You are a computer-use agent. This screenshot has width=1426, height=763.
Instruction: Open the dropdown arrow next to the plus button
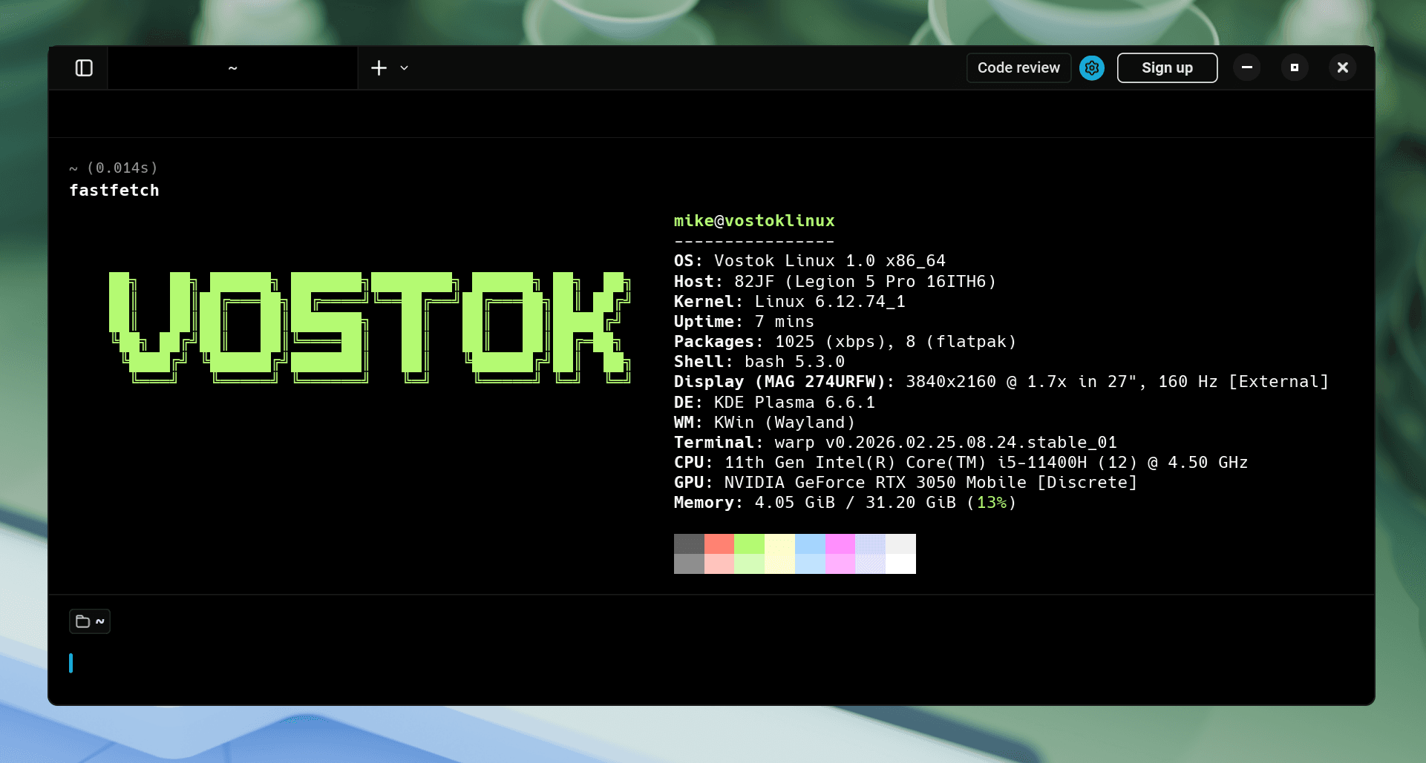tap(404, 68)
